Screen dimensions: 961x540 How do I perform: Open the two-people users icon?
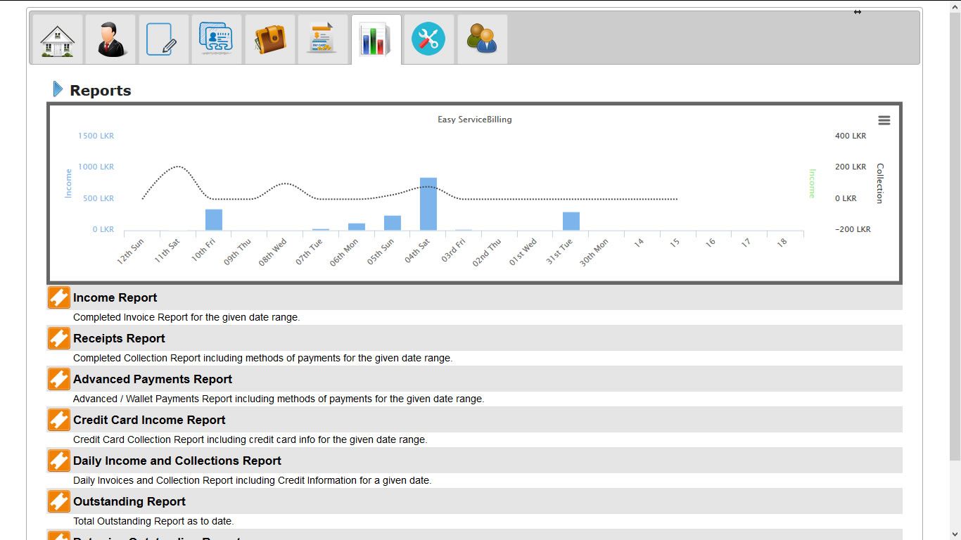click(x=483, y=39)
